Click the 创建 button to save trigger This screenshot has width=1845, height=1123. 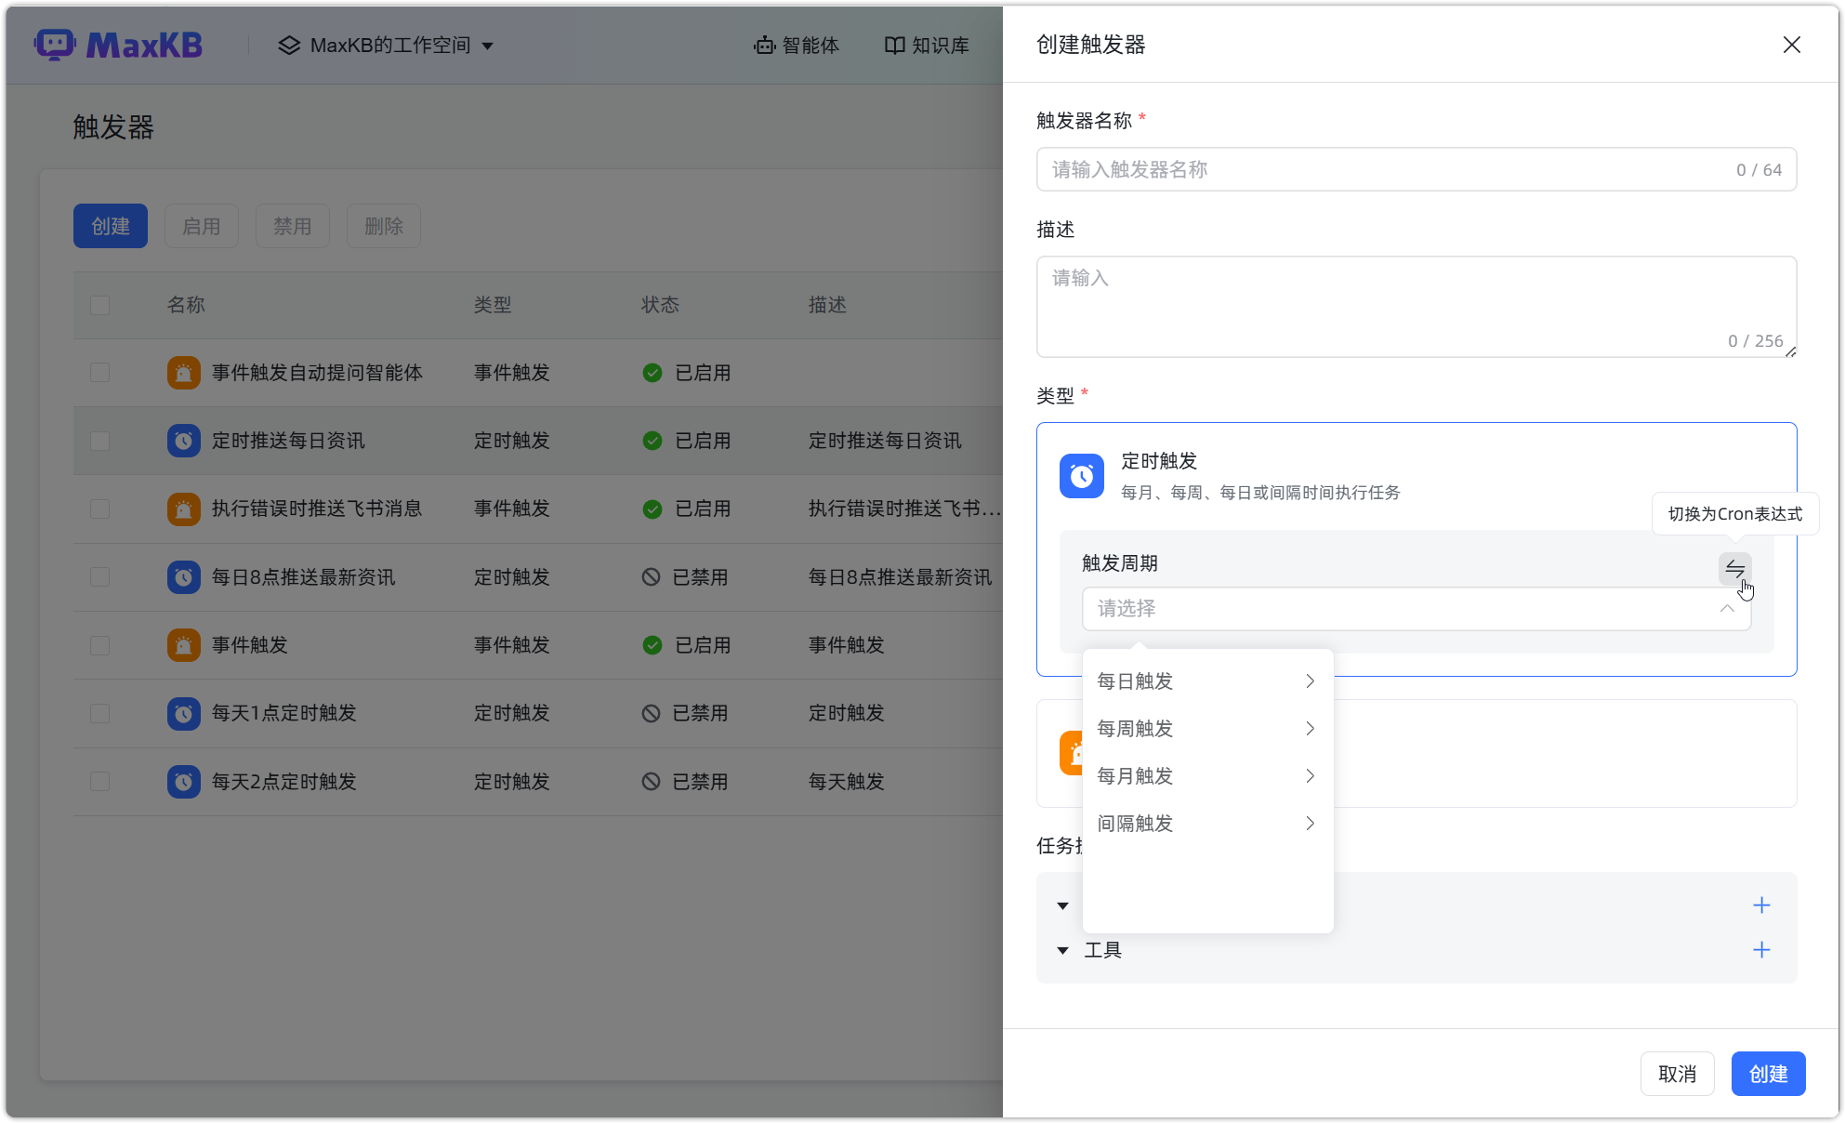pyautogui.click(x=1767, y=1074)
